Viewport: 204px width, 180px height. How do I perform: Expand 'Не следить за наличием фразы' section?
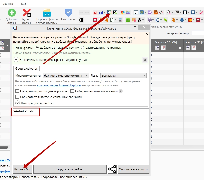[x=16, y=60]
